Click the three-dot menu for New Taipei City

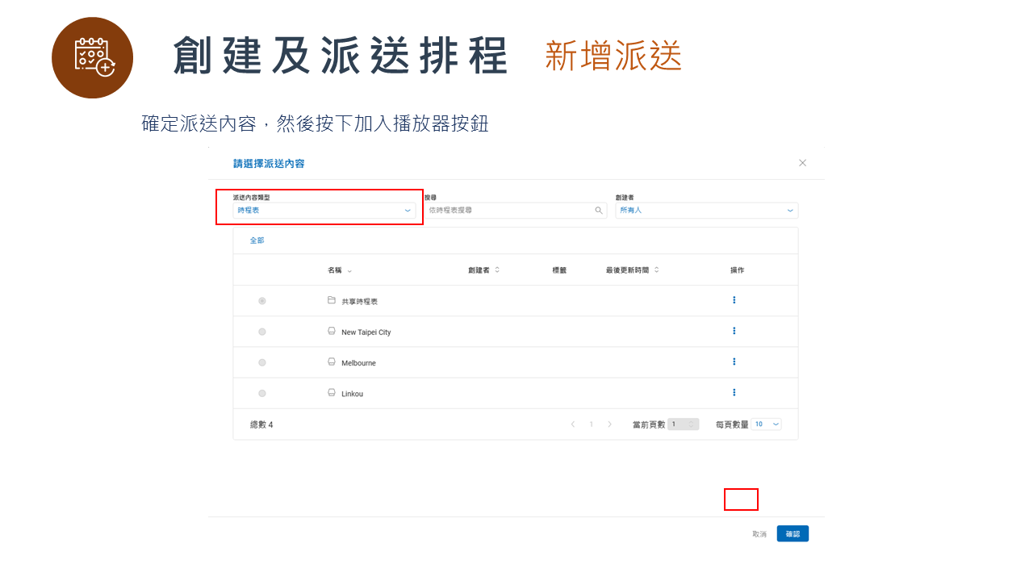[x=734, y=330]
